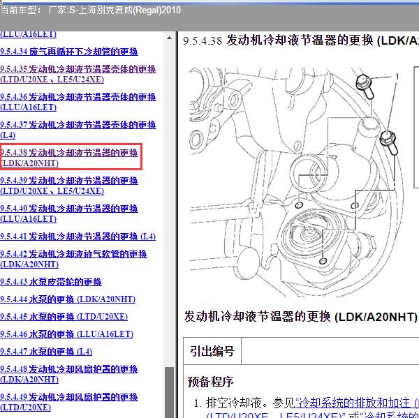Click the 预备程序 heading
Screen dimensions: 419x418
[211, 382]
